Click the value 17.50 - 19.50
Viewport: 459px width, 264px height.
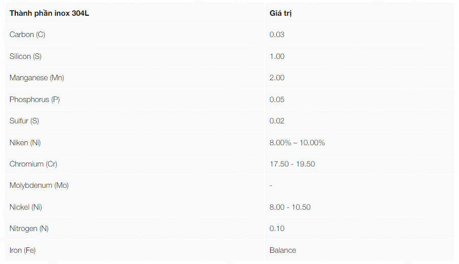(292, 164)
